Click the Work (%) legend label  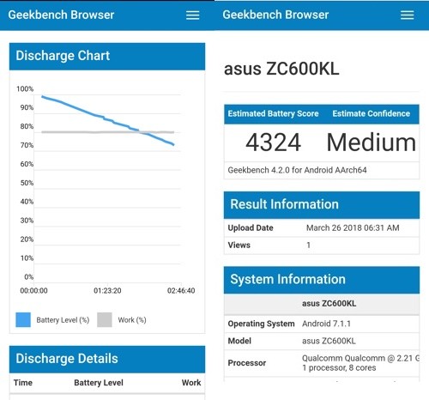click(x=132, y=320)
